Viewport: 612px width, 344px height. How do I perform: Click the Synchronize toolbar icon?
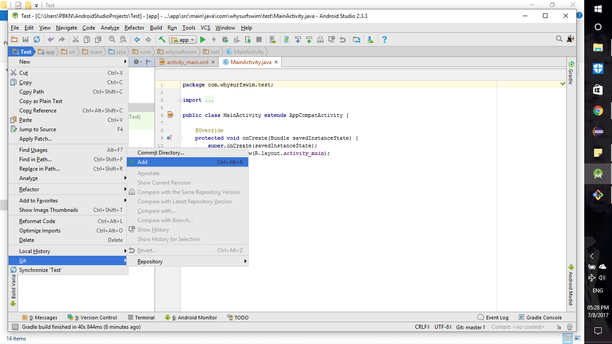pyautogui.click(x=36, y=40)
